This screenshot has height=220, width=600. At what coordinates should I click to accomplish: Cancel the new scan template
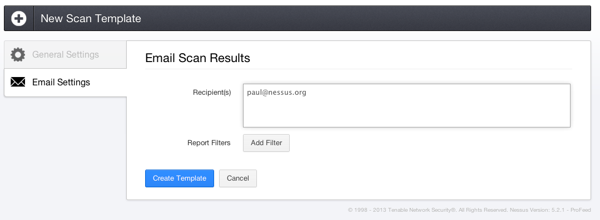coord(237,178)
